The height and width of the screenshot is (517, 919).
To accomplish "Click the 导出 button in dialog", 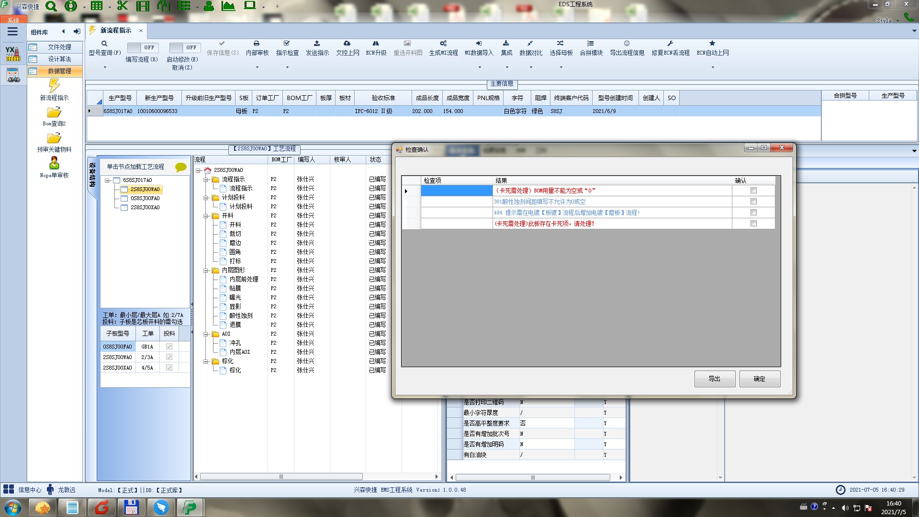I will coord(715,379).
